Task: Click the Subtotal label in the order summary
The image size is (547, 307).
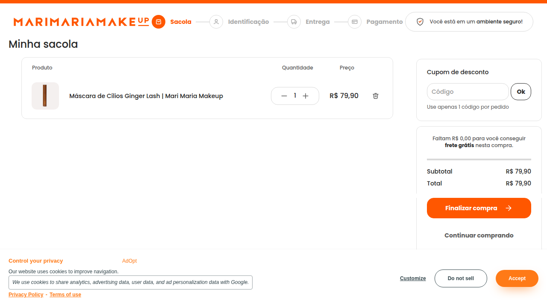Action: (x=440, y=171)
